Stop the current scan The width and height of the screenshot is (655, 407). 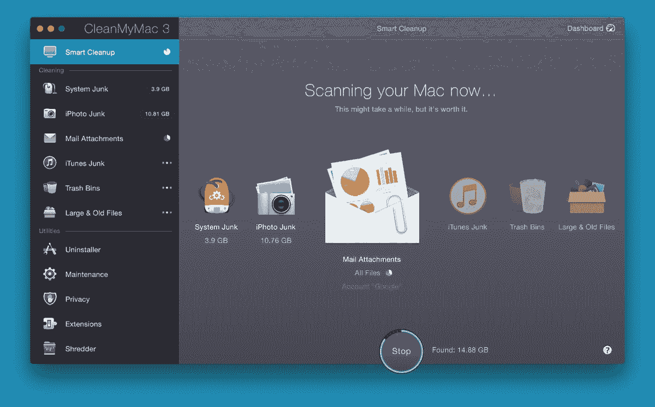pos(401,351)
